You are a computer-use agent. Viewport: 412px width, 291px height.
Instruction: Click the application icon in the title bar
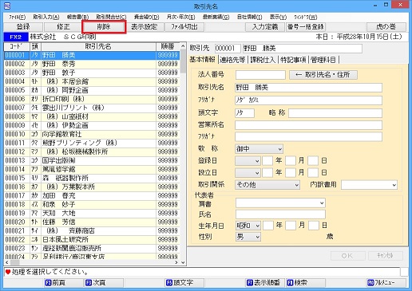7,6
